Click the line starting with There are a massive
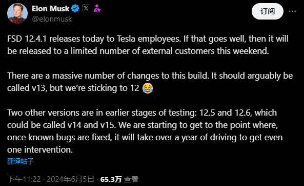 pyautogui.click(x=150, y=76)
